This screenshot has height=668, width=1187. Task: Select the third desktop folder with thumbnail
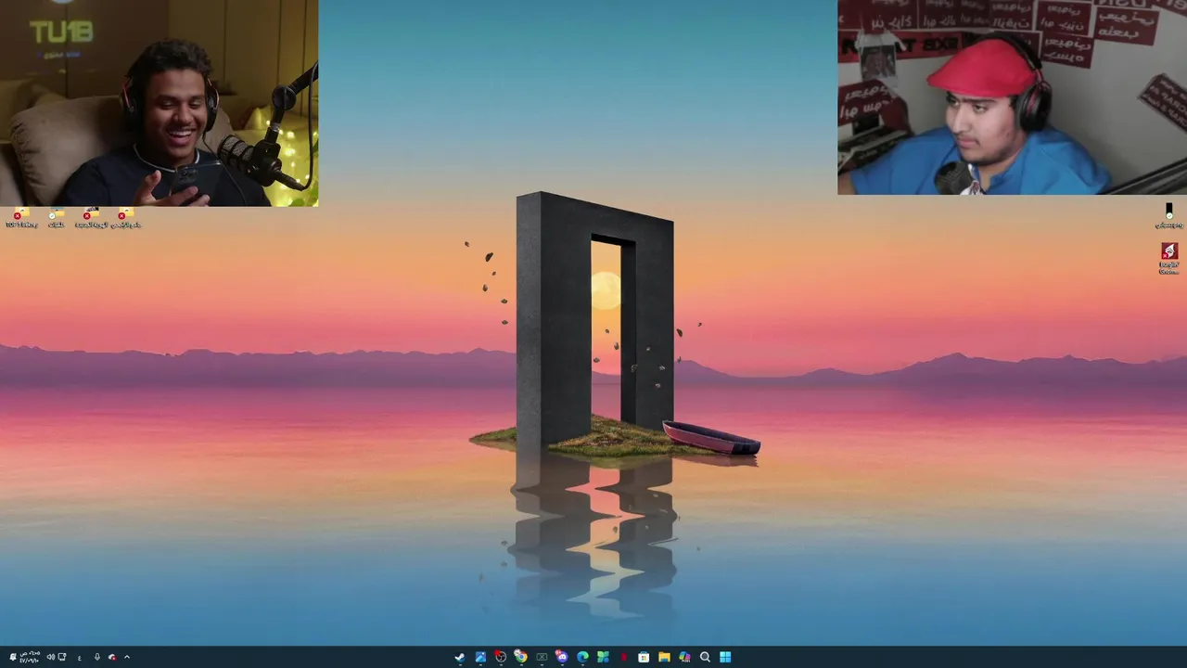pos(91,218)
